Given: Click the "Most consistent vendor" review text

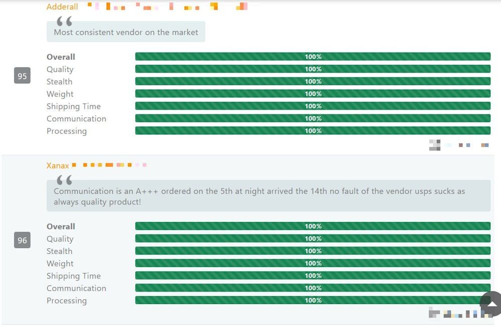Looking at the screenshot, I should [126, 32].
